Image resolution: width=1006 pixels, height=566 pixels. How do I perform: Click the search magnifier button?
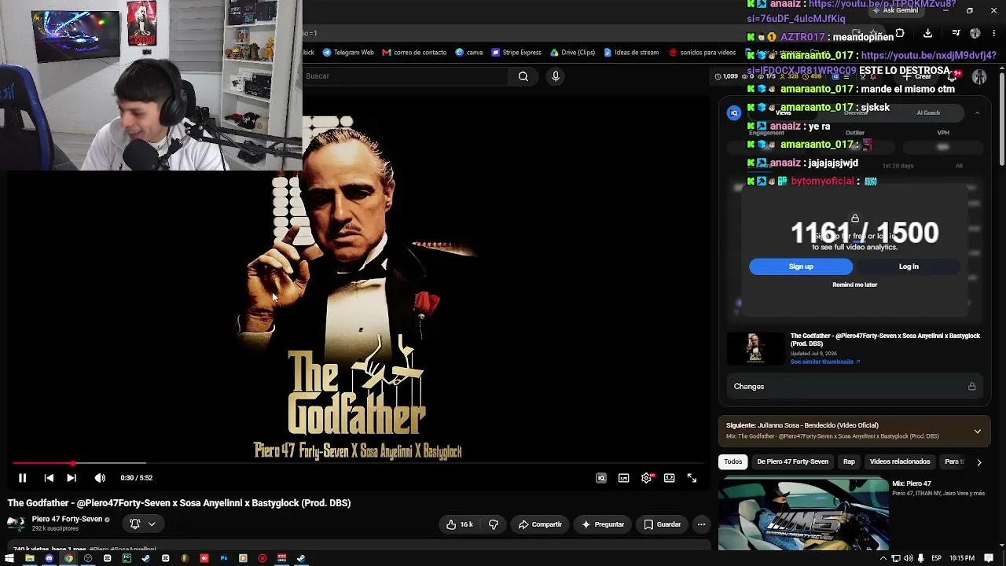pos(523,76)
